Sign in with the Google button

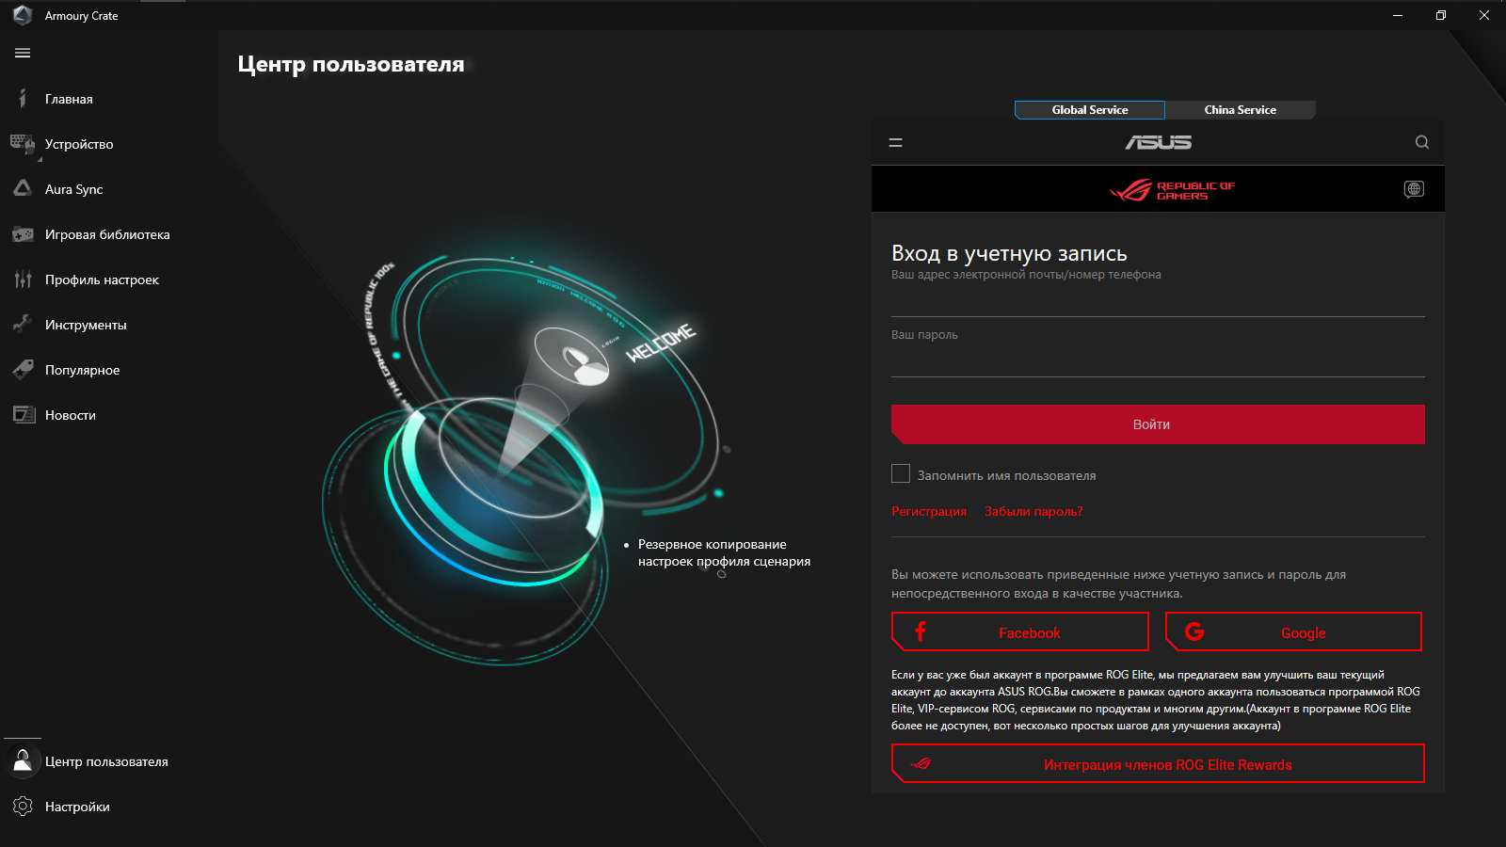(1293, 631)
